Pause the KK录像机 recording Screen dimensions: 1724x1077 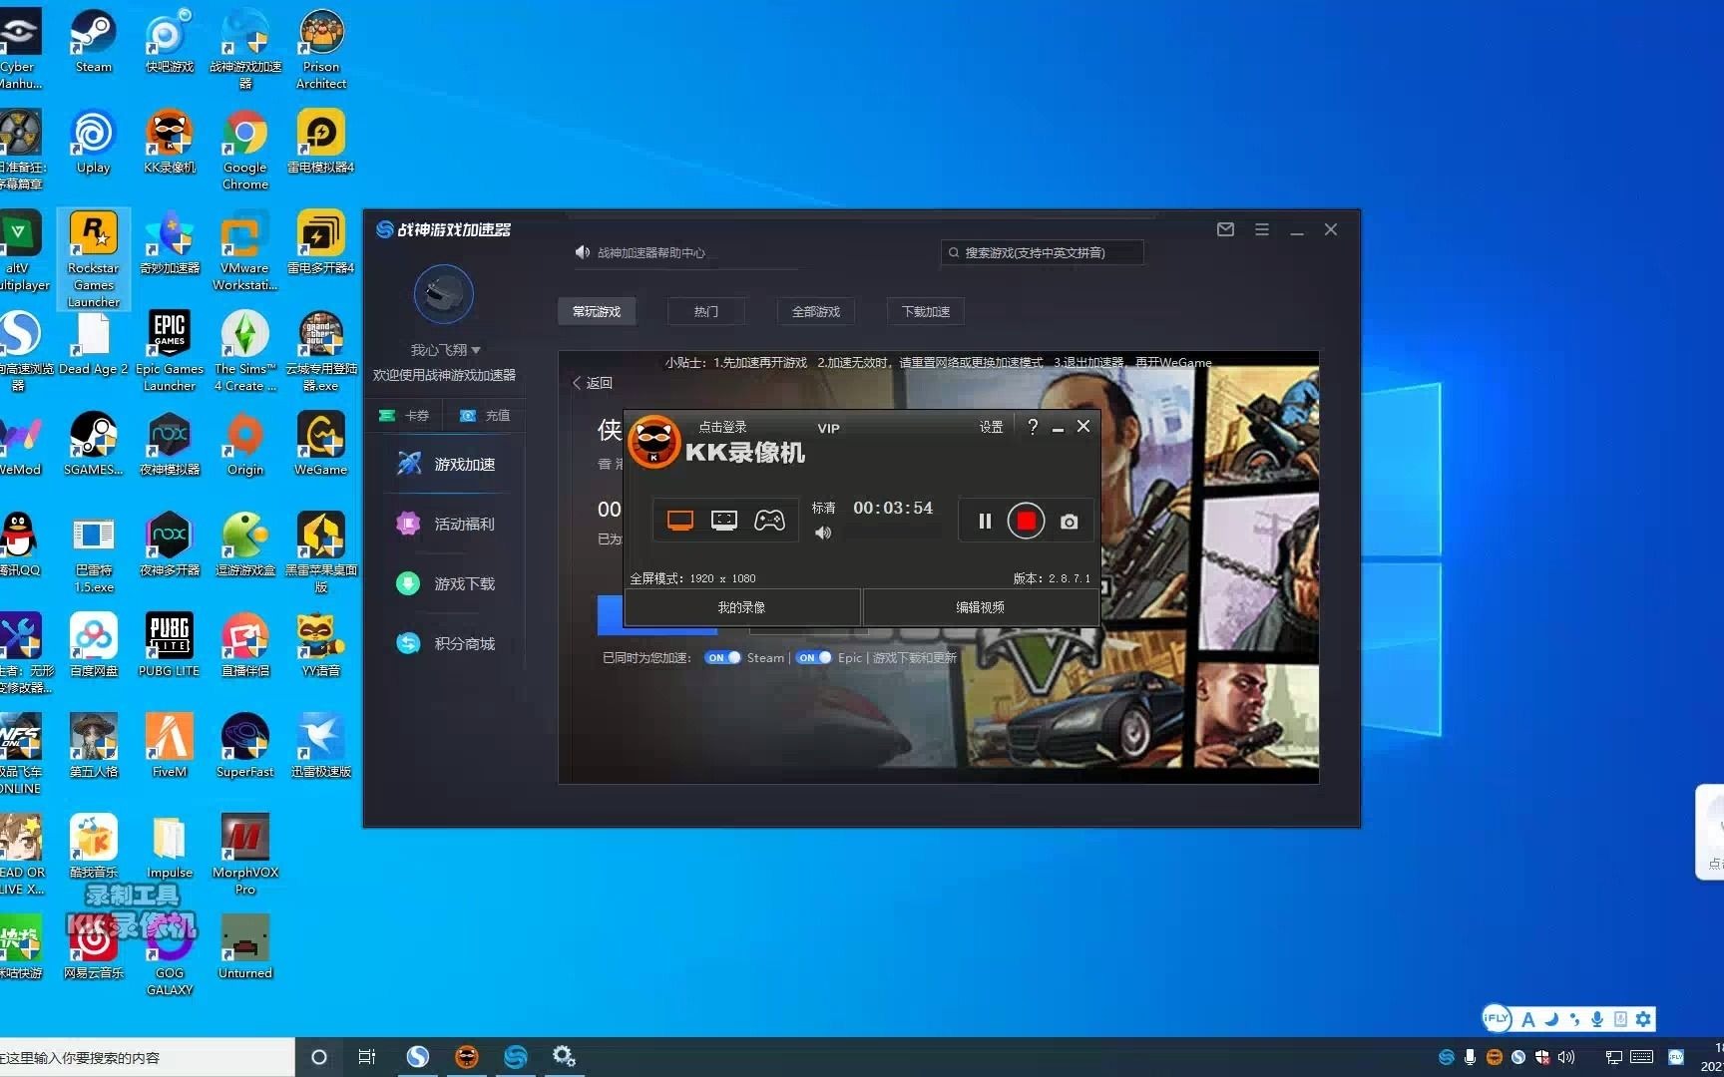[x=985, y=521]
